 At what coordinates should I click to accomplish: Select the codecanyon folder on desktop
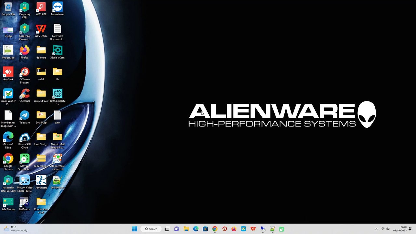[41, 161]
